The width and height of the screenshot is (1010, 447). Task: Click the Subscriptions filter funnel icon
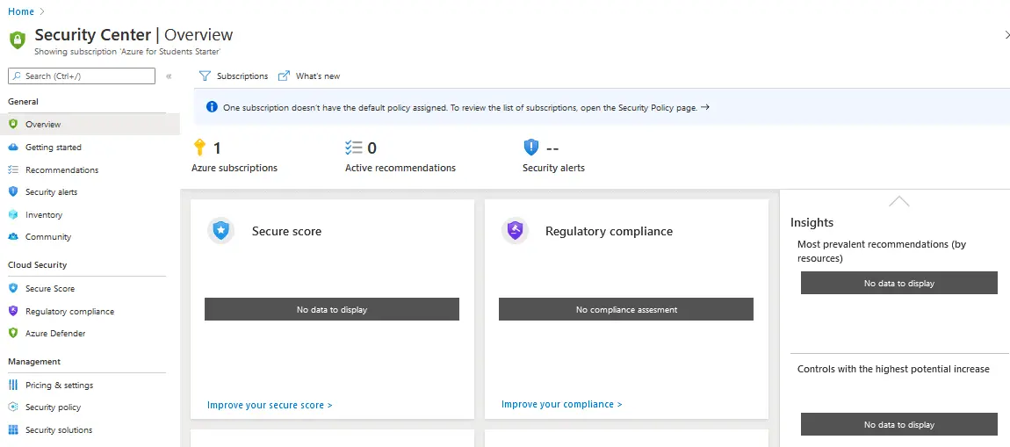click(x=205, y=76)
